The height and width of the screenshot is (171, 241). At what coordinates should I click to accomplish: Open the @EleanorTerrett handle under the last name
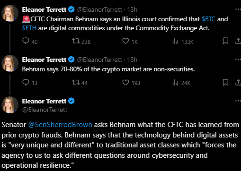[x=45, y=110]
